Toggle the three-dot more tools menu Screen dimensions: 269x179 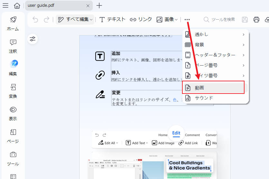point(187,20)
